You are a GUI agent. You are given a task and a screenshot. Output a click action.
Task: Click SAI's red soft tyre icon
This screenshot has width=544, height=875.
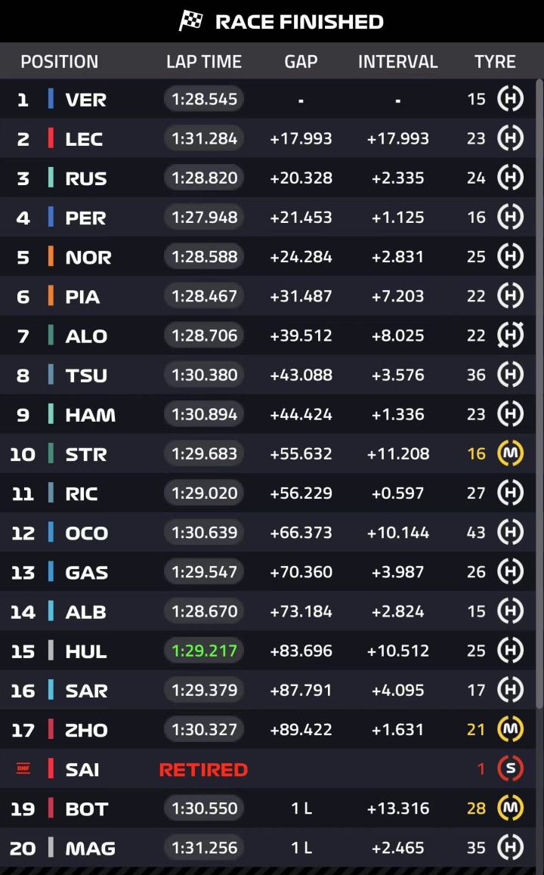tap(510, 768)
